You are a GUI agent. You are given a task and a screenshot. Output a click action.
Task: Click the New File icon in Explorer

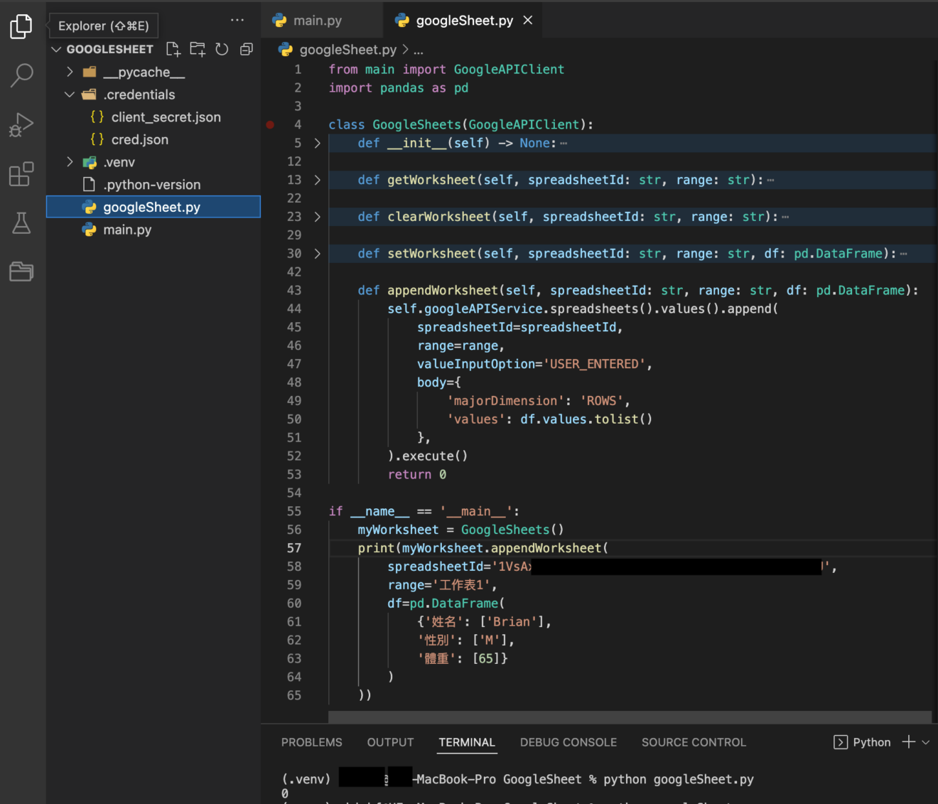173,48
